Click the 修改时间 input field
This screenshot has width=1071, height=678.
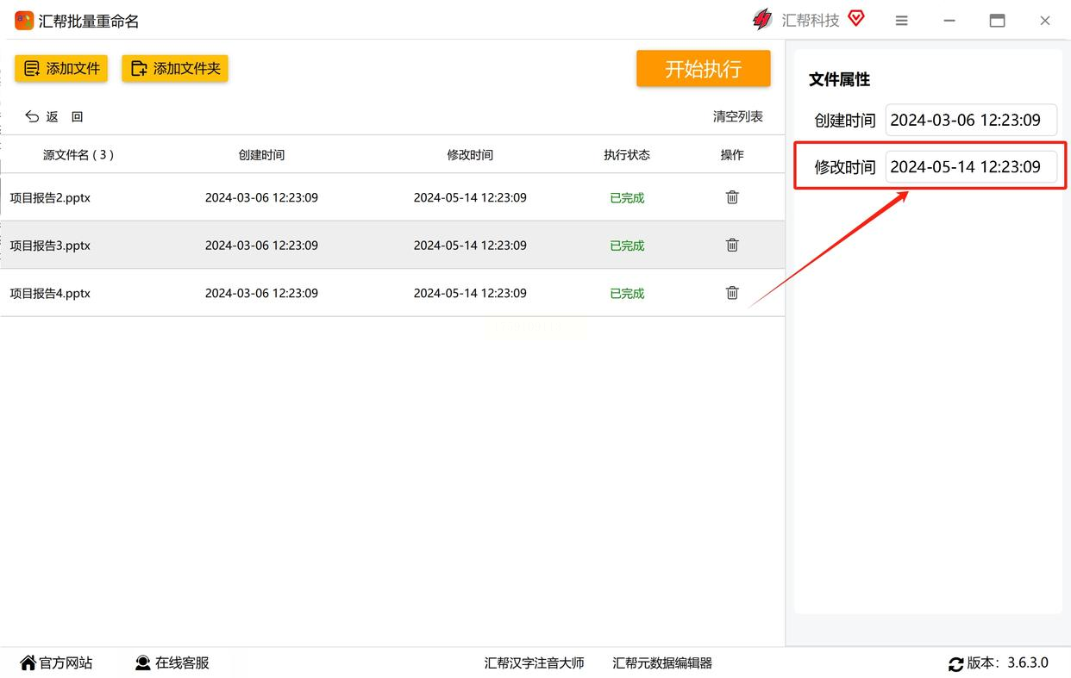click(970, 167)
